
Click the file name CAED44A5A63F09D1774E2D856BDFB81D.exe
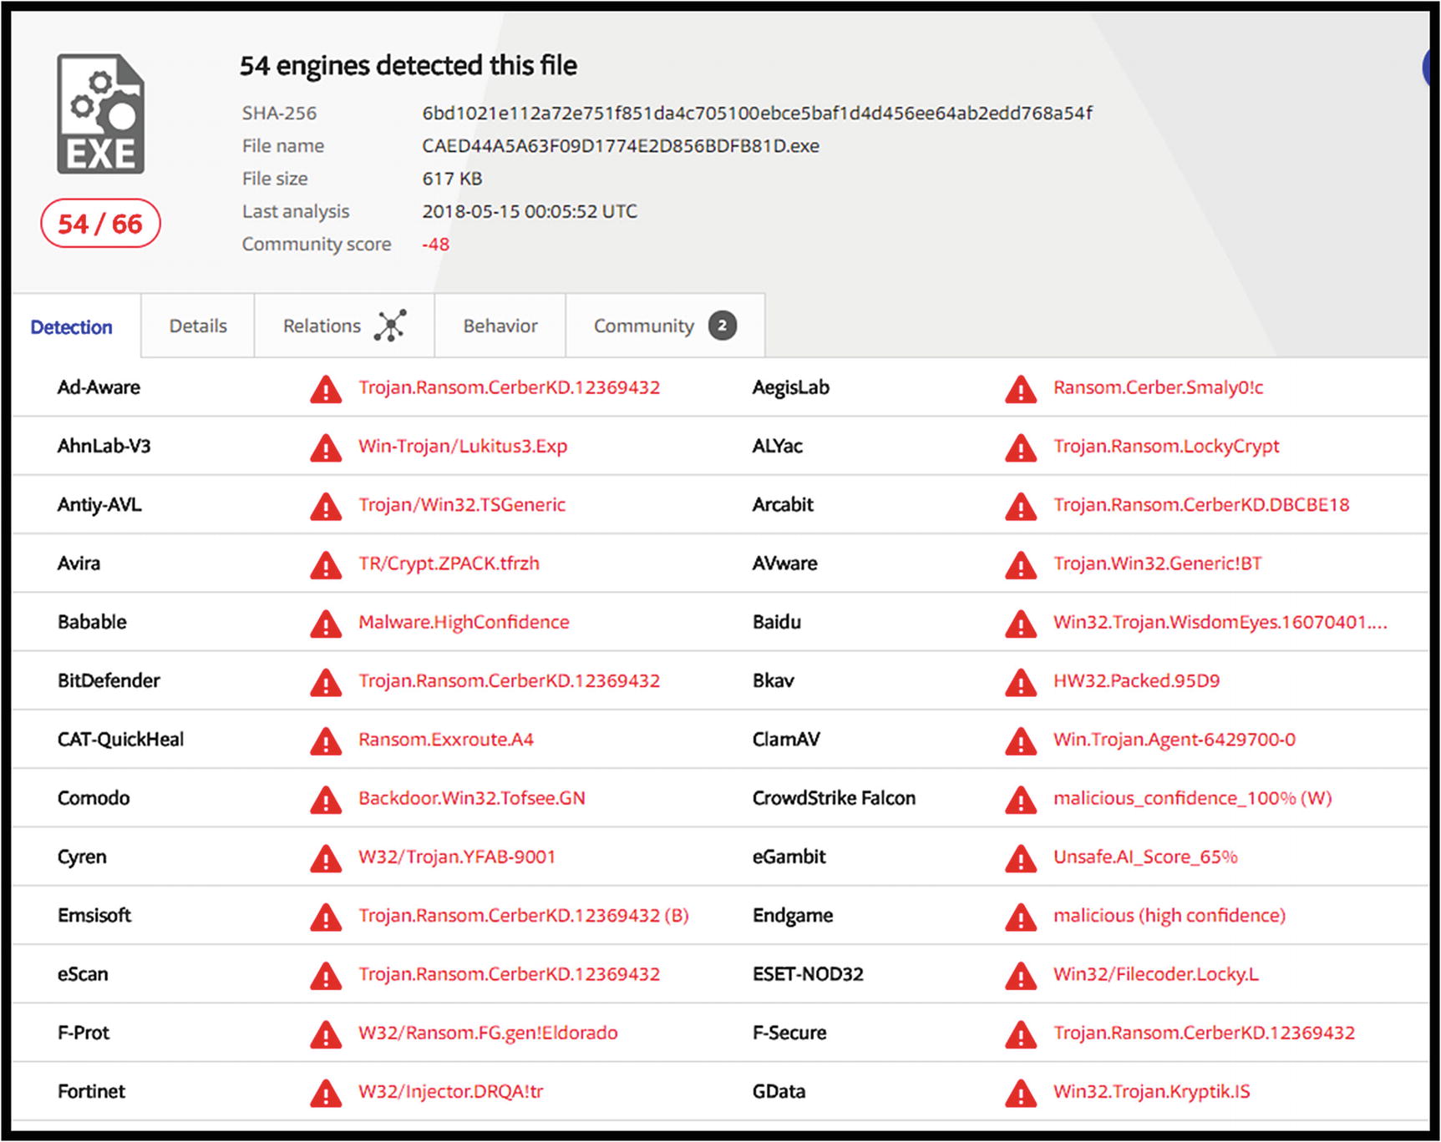click(x=621, y=146)
